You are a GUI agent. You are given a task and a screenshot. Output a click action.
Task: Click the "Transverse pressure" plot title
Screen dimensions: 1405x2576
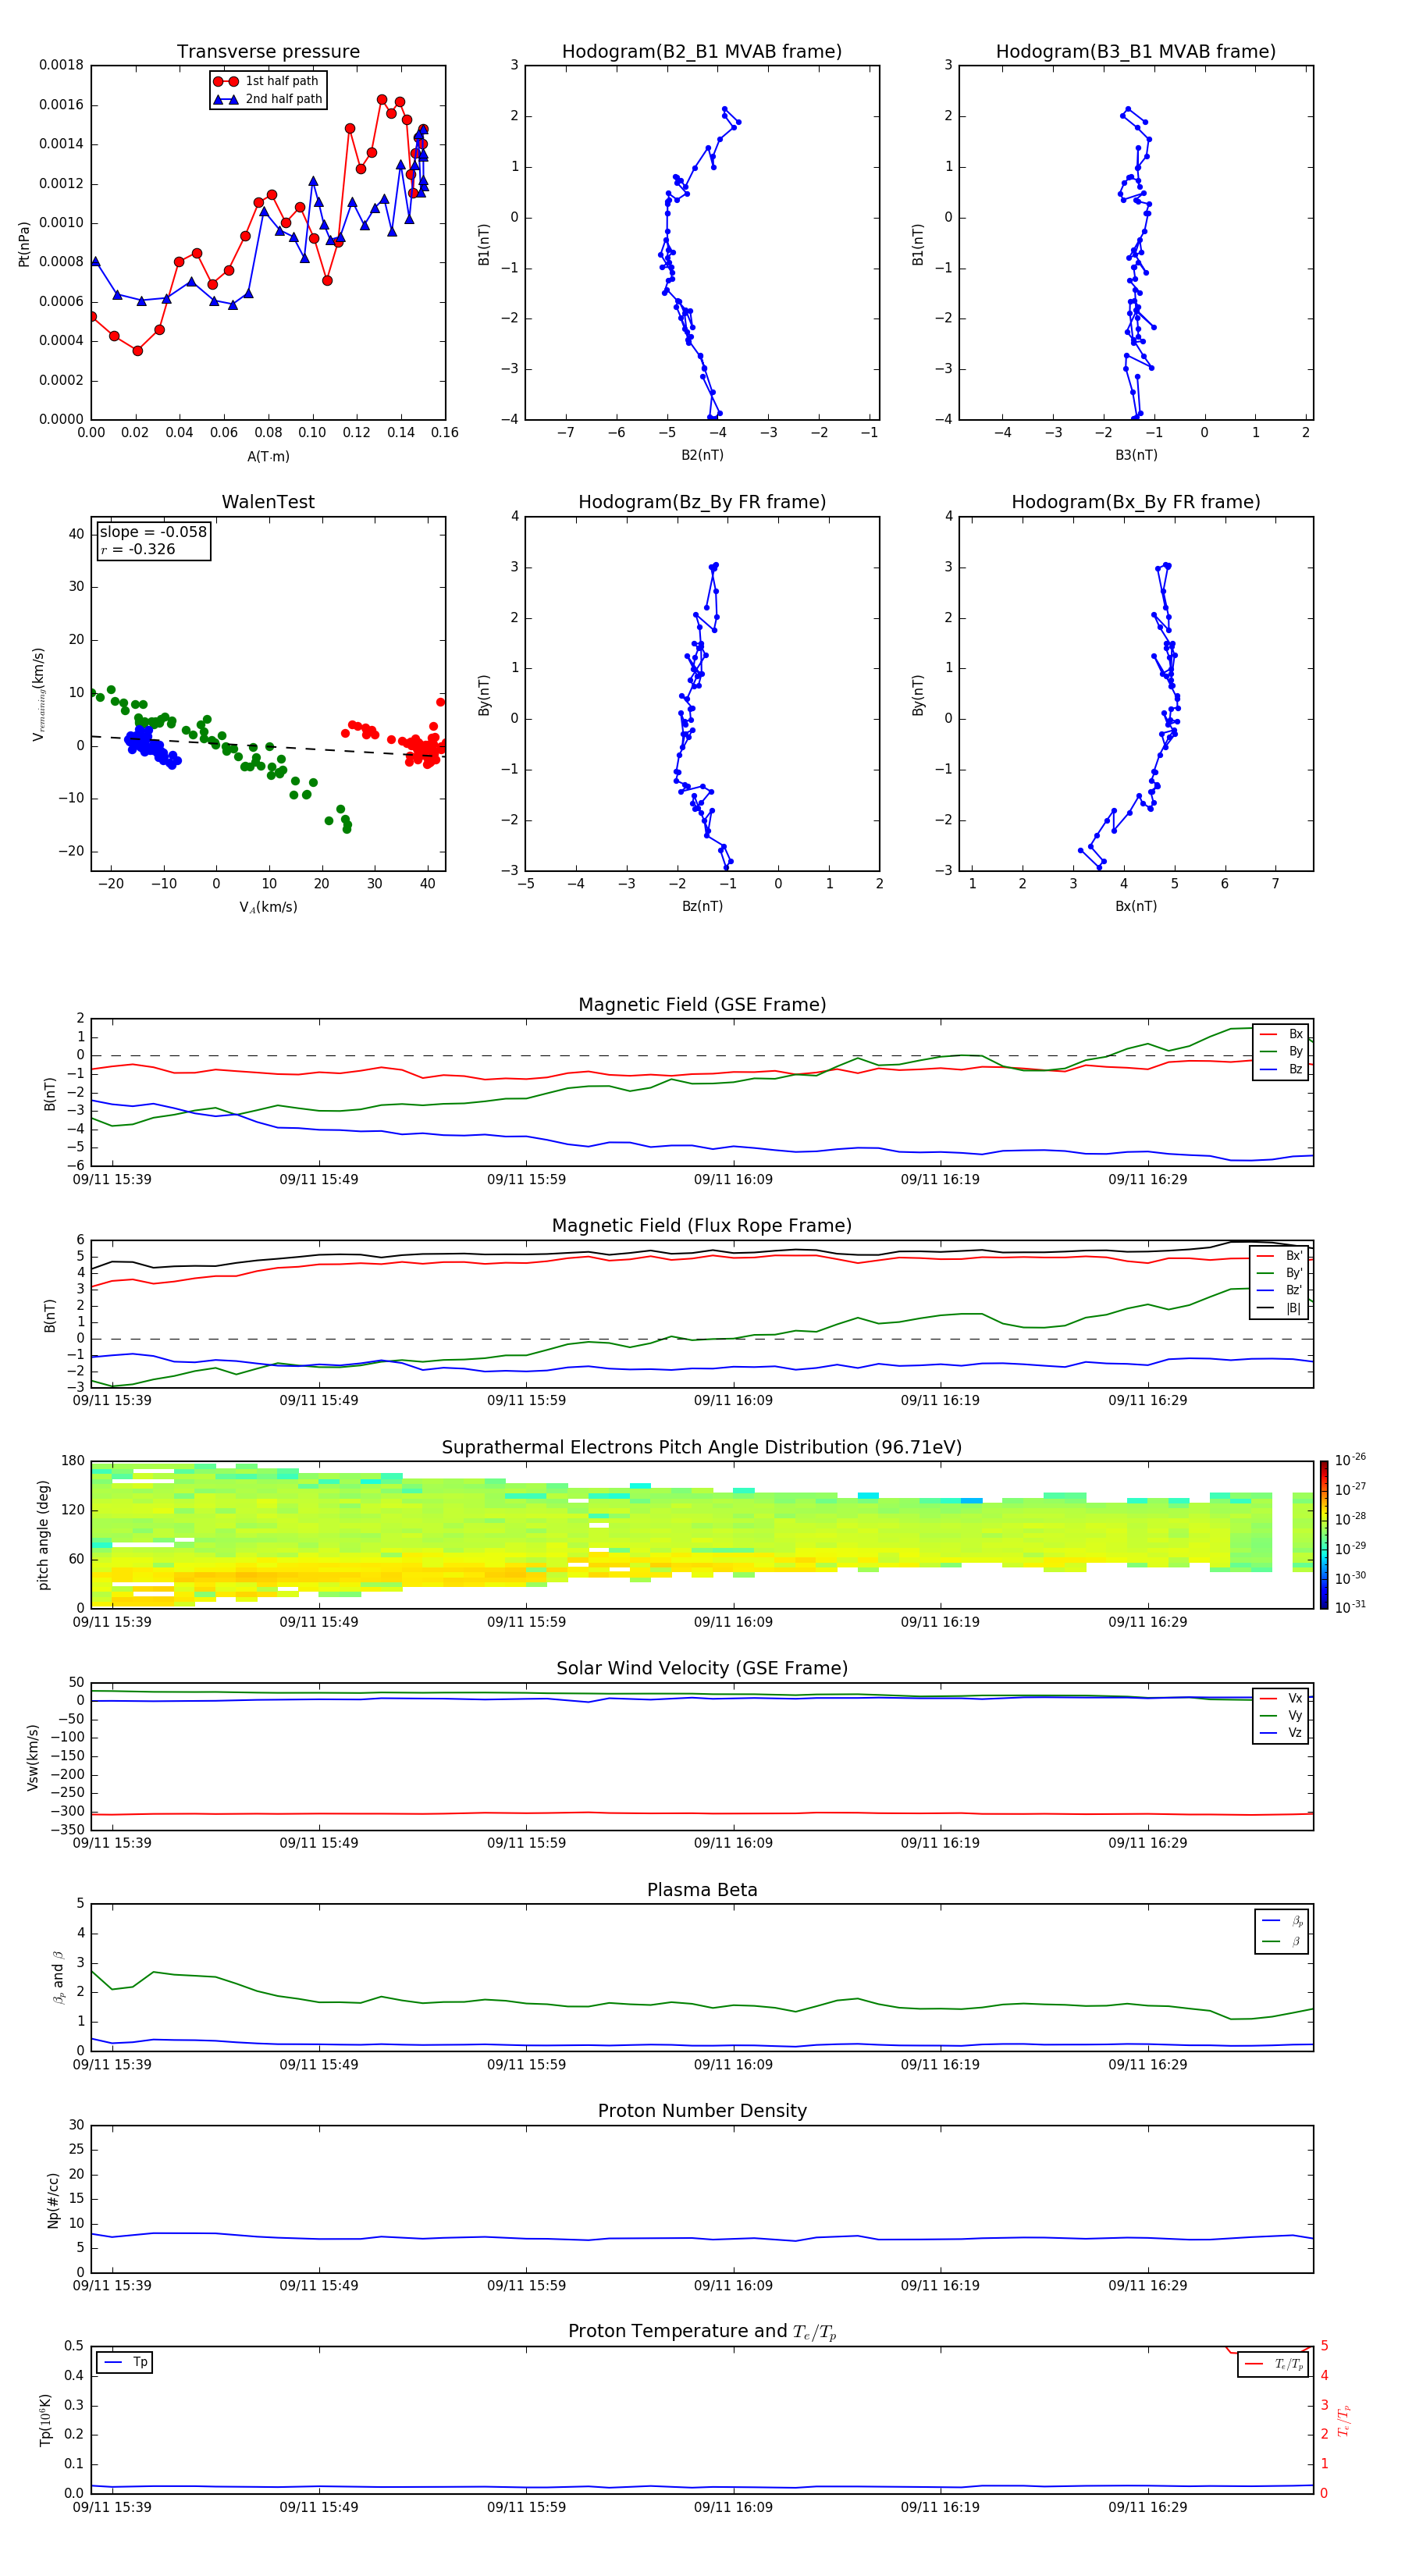click(x=268, y=52)
